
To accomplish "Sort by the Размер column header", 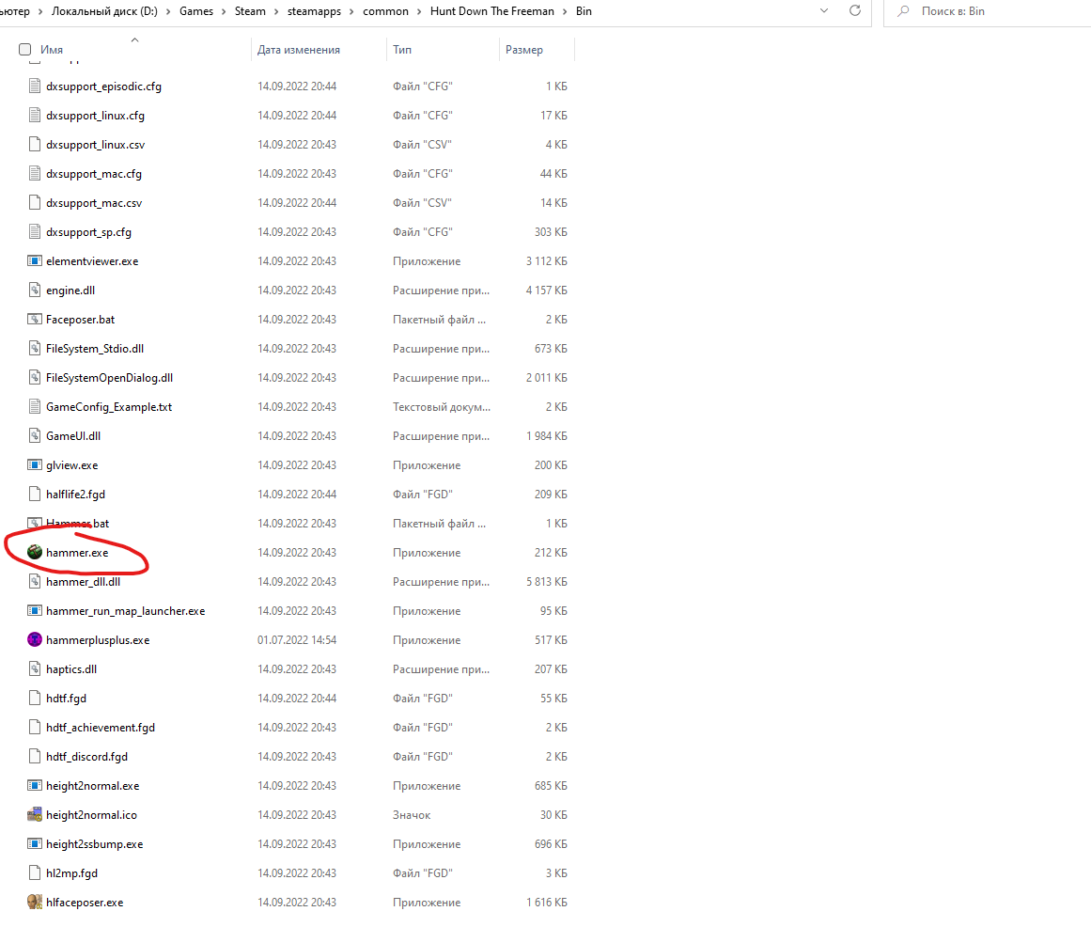I will [x=524, y=50].
